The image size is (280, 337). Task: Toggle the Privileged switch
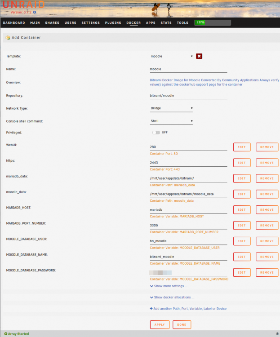point(156,133)
